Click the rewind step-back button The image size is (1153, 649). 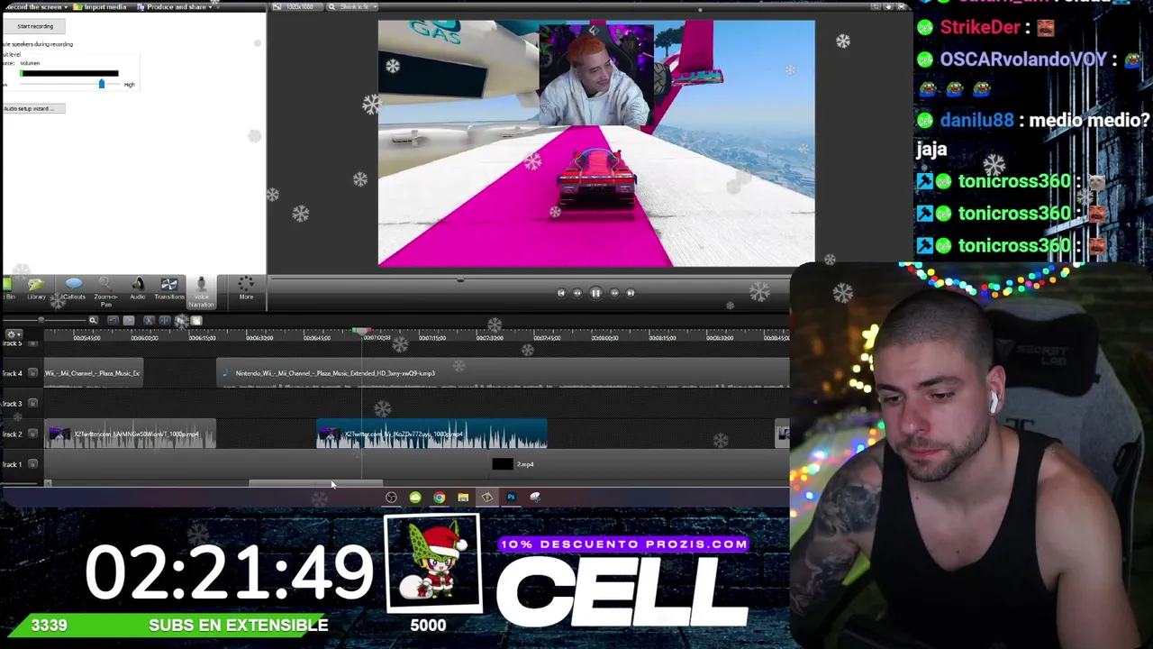point(577,293)
